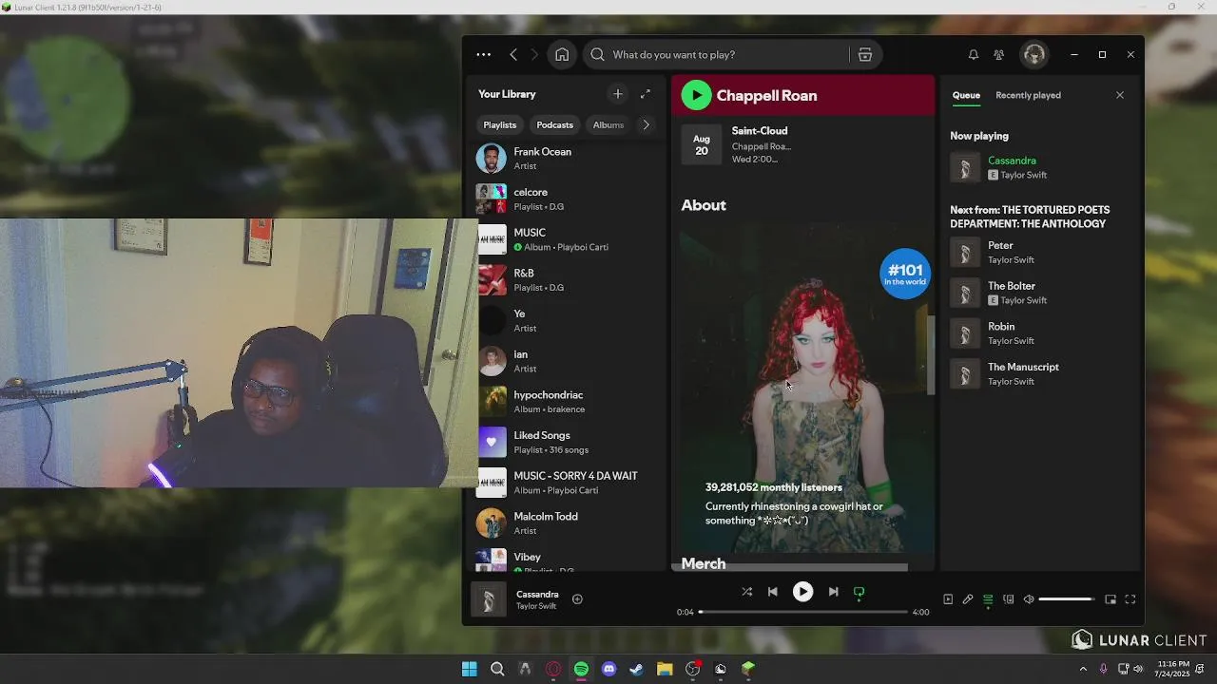This screenshot has height=684, width=1217.
Task: Open the Cassandra album art in player bar
Action: coord(489,599)
